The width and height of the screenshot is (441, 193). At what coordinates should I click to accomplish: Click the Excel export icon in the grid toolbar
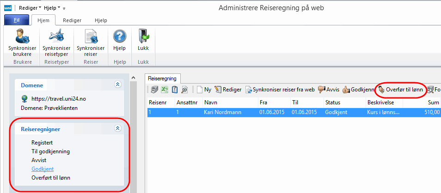coord(163,90)
